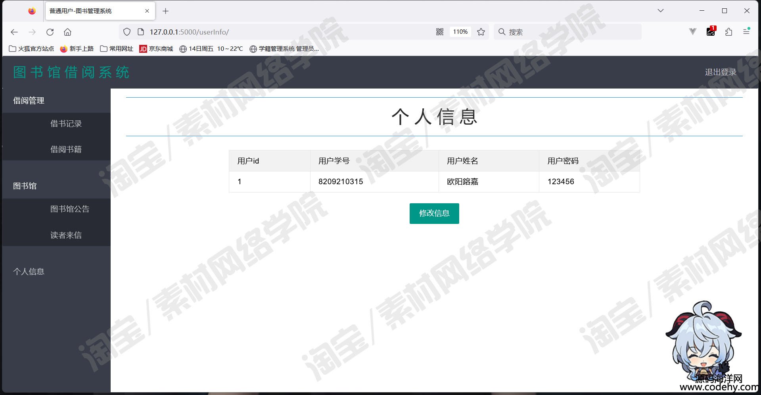This screenshot has width=761, height=395.
Task: Click the 修改信息 button
Action: coord(434,214)
